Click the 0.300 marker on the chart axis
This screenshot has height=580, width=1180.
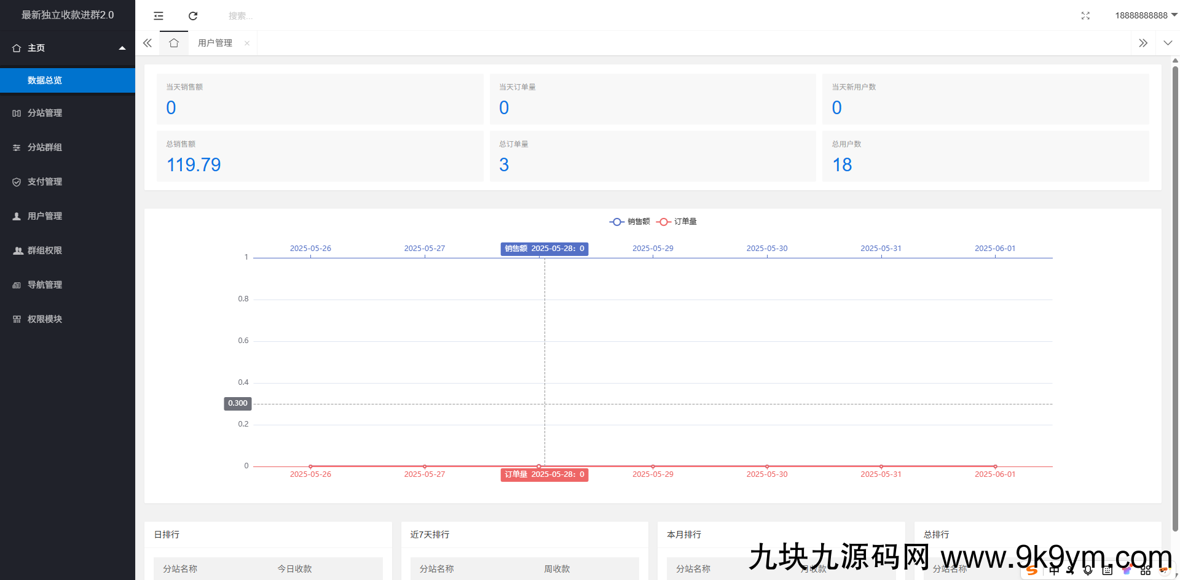[237, 403]
